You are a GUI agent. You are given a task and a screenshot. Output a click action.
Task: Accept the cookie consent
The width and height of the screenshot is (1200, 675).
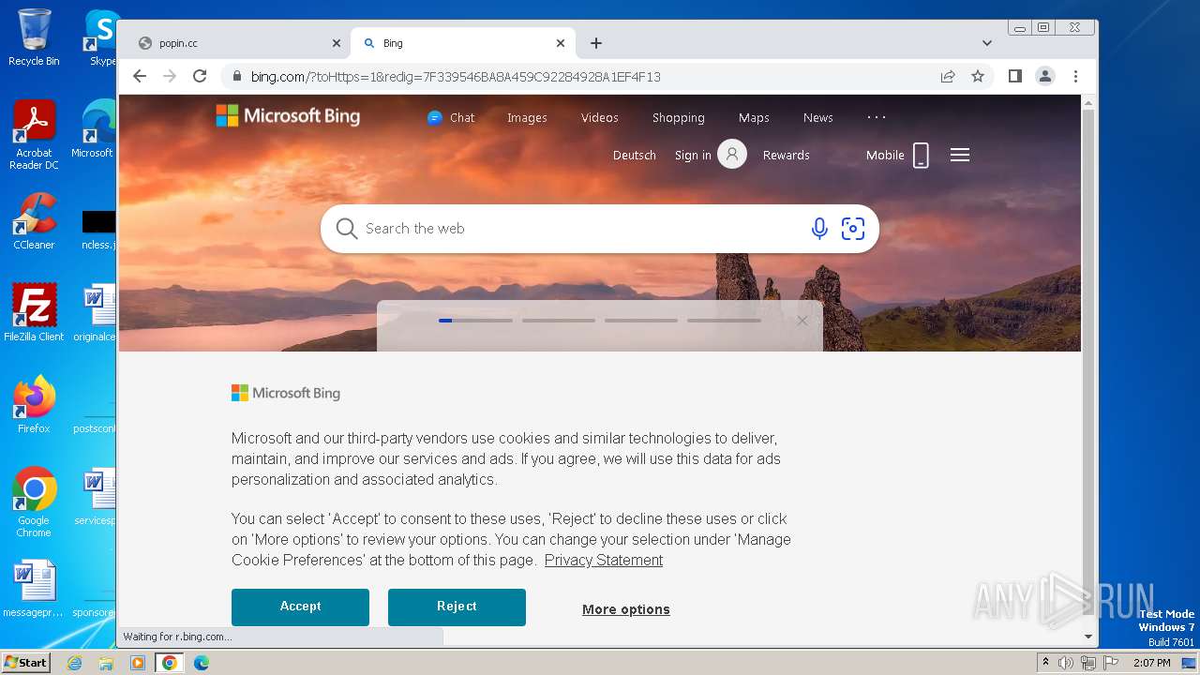[300, 607]
